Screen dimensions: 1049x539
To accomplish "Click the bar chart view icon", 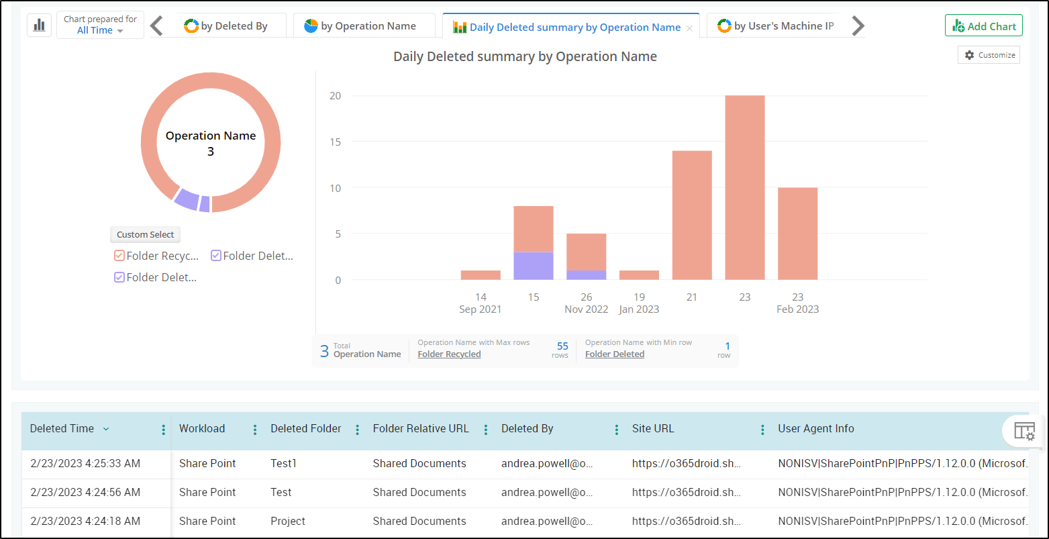I will (x=39, y=26).
